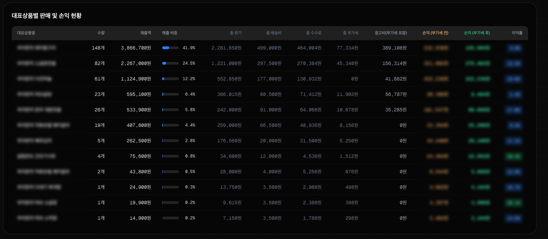The width and height of the screenshot is (548, 239).
Task: Click the 24.5% sales share bar
Action: point(171,63)
